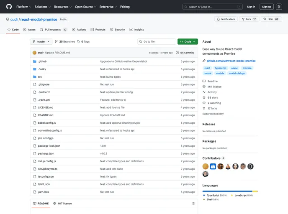Switch to the Projects tab
The height and width of the screenshot is (214, 288).
point(98,30)
